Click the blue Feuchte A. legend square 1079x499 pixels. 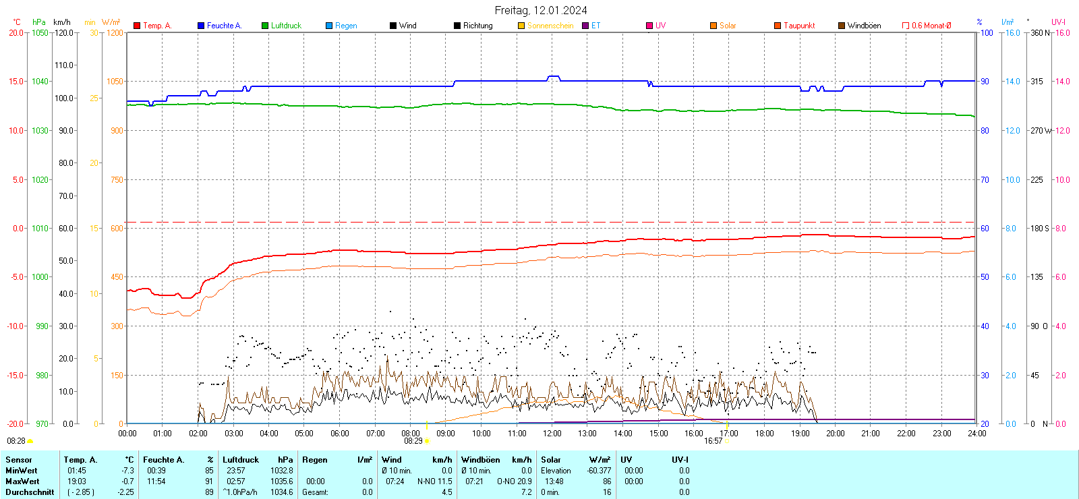click(201, 26)
